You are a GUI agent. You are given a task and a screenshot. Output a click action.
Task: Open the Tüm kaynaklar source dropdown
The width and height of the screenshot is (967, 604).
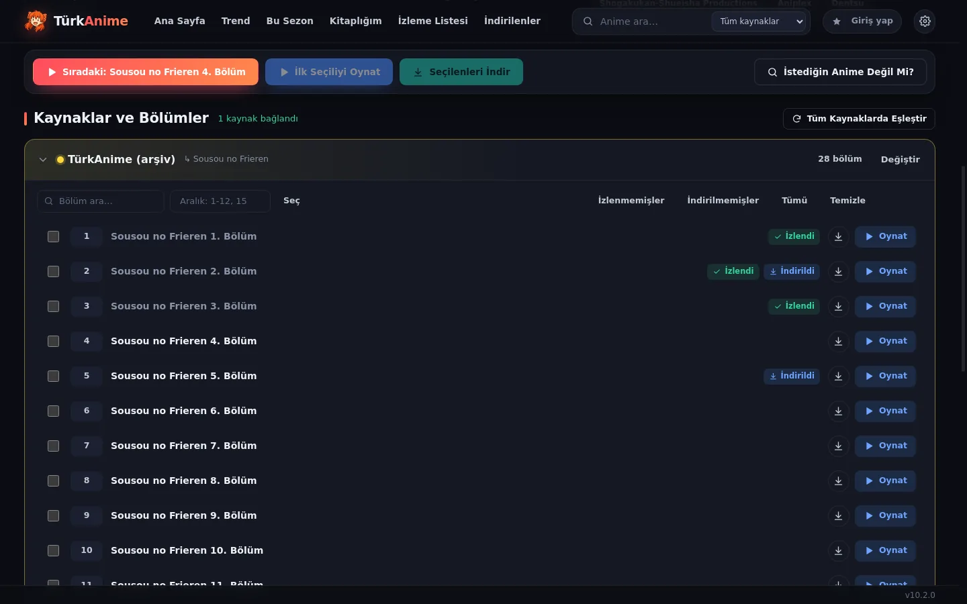[x=759, y=21]
